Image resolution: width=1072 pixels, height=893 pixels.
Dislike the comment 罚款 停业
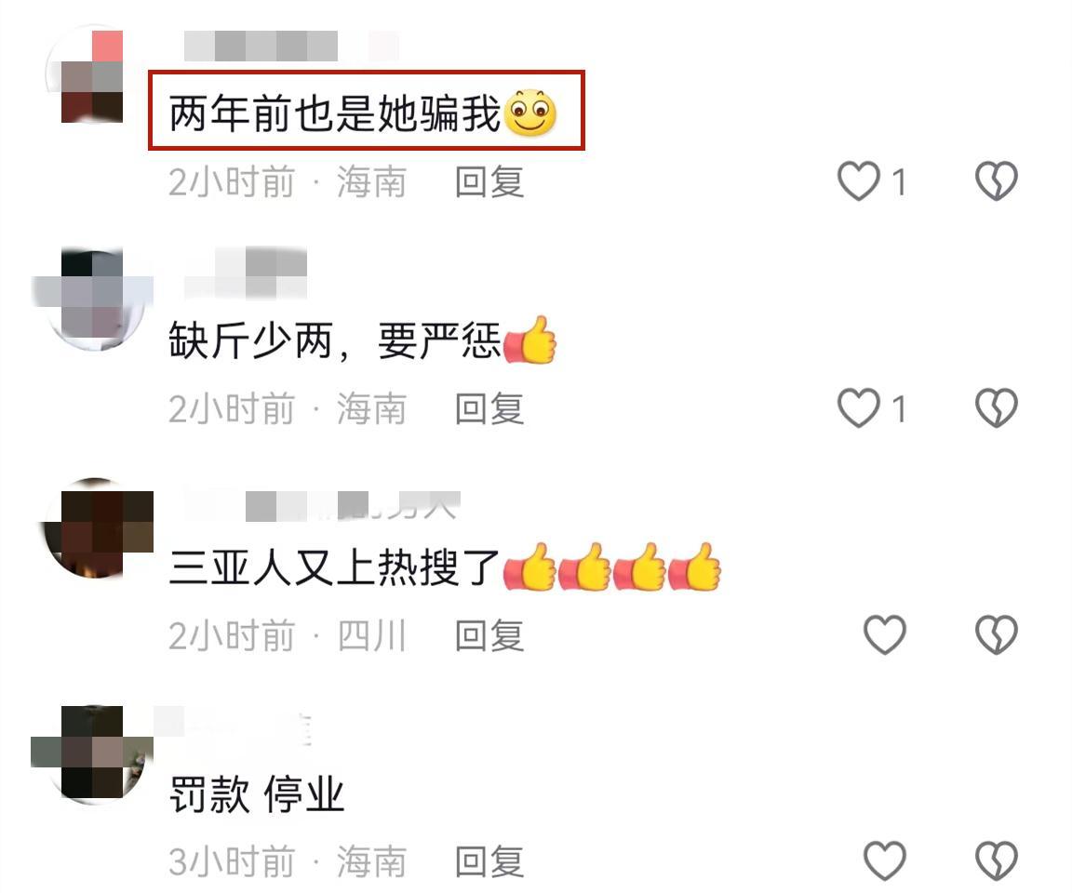tap(996, 860)
